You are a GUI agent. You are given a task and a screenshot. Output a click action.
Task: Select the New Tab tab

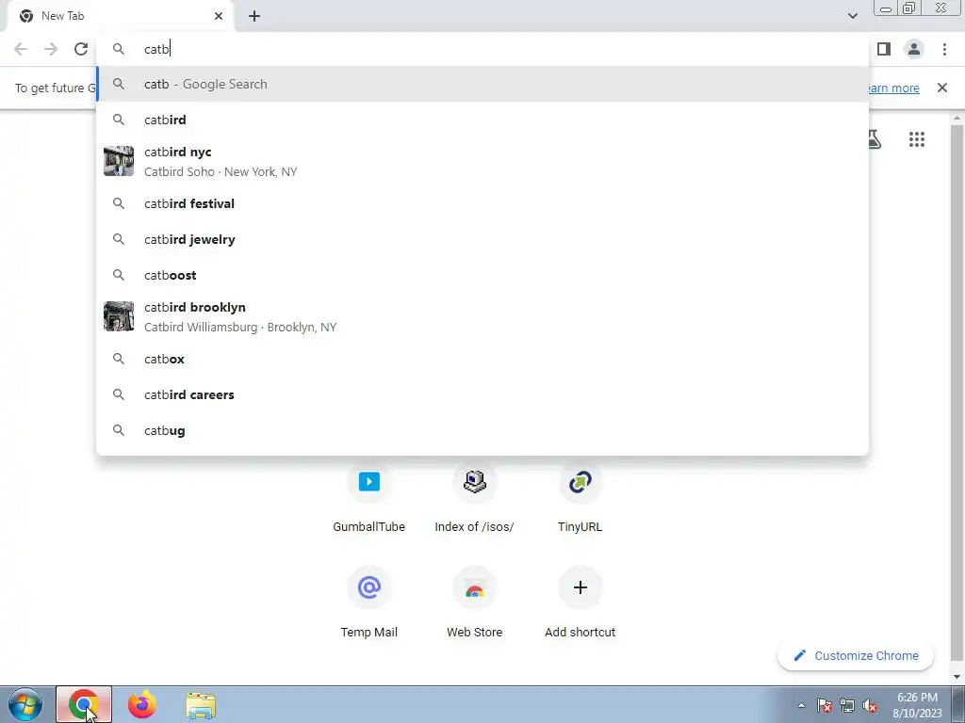[120, 16]
